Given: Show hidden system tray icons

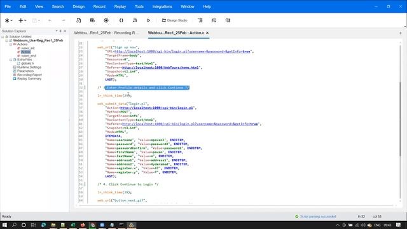Looking at the screenshot, I should tap(338, 225).
